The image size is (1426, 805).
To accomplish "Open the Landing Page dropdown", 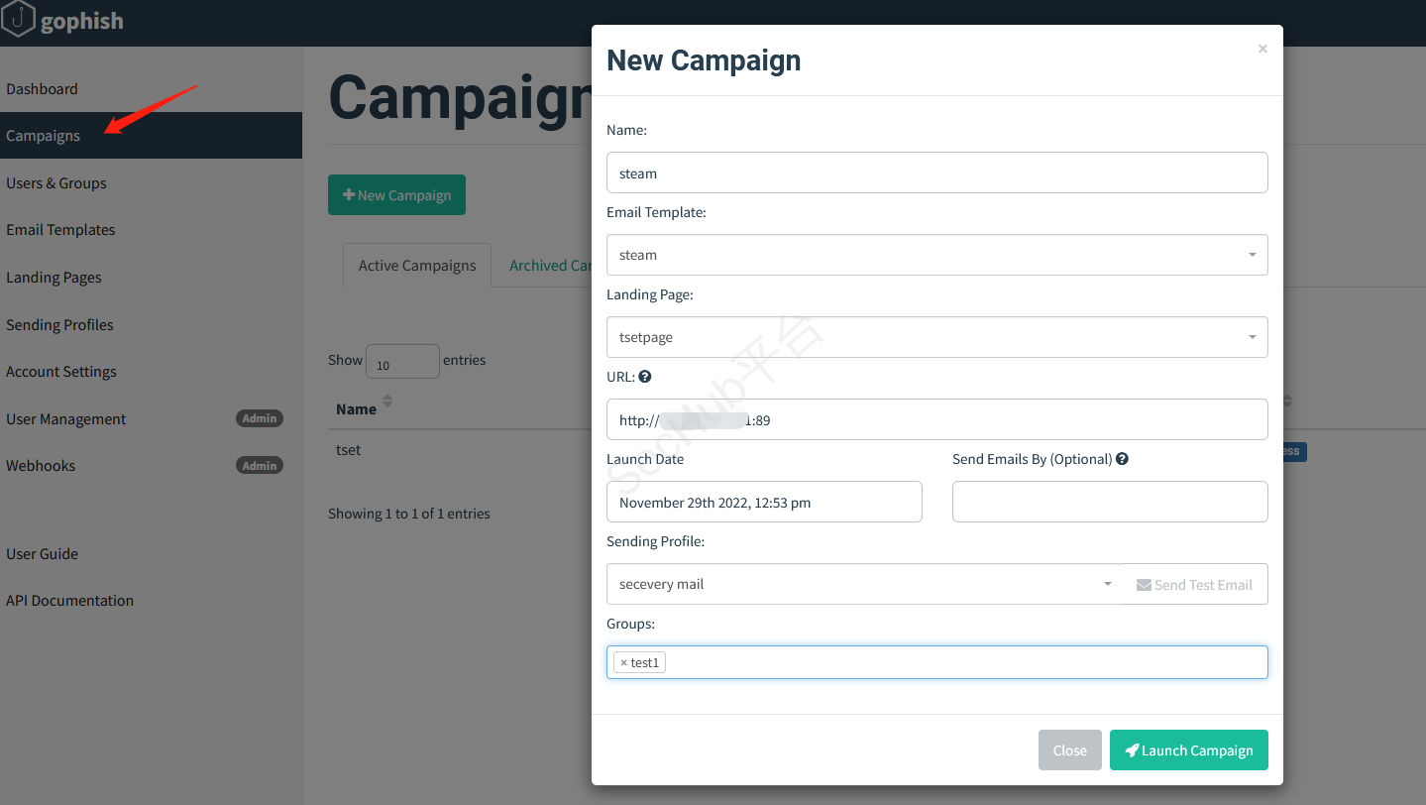I will [1252, 337].
